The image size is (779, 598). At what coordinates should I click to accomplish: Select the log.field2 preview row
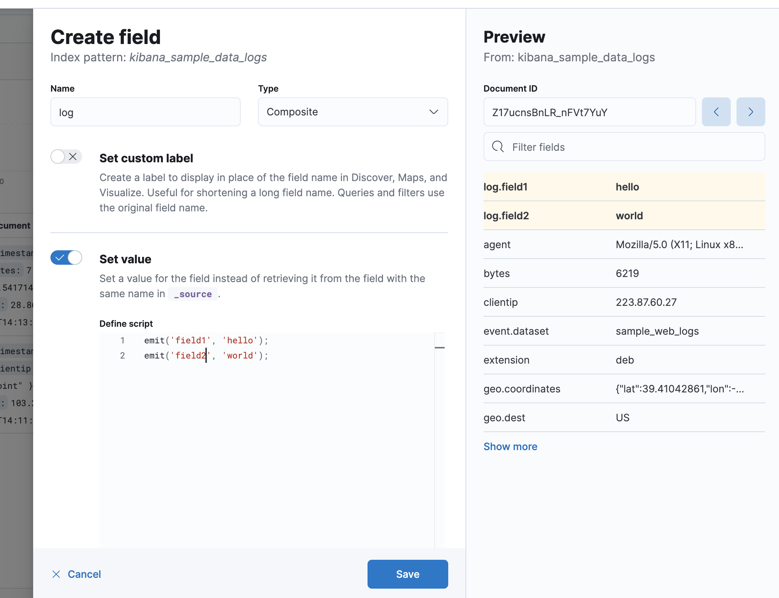pyautogui.click(x=624, y=216)
